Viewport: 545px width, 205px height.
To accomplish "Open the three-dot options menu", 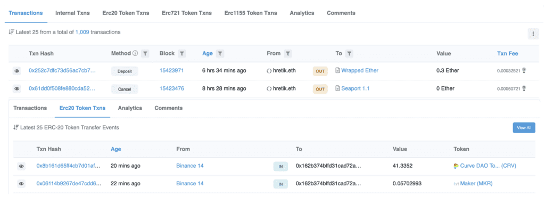I will 533,34.
